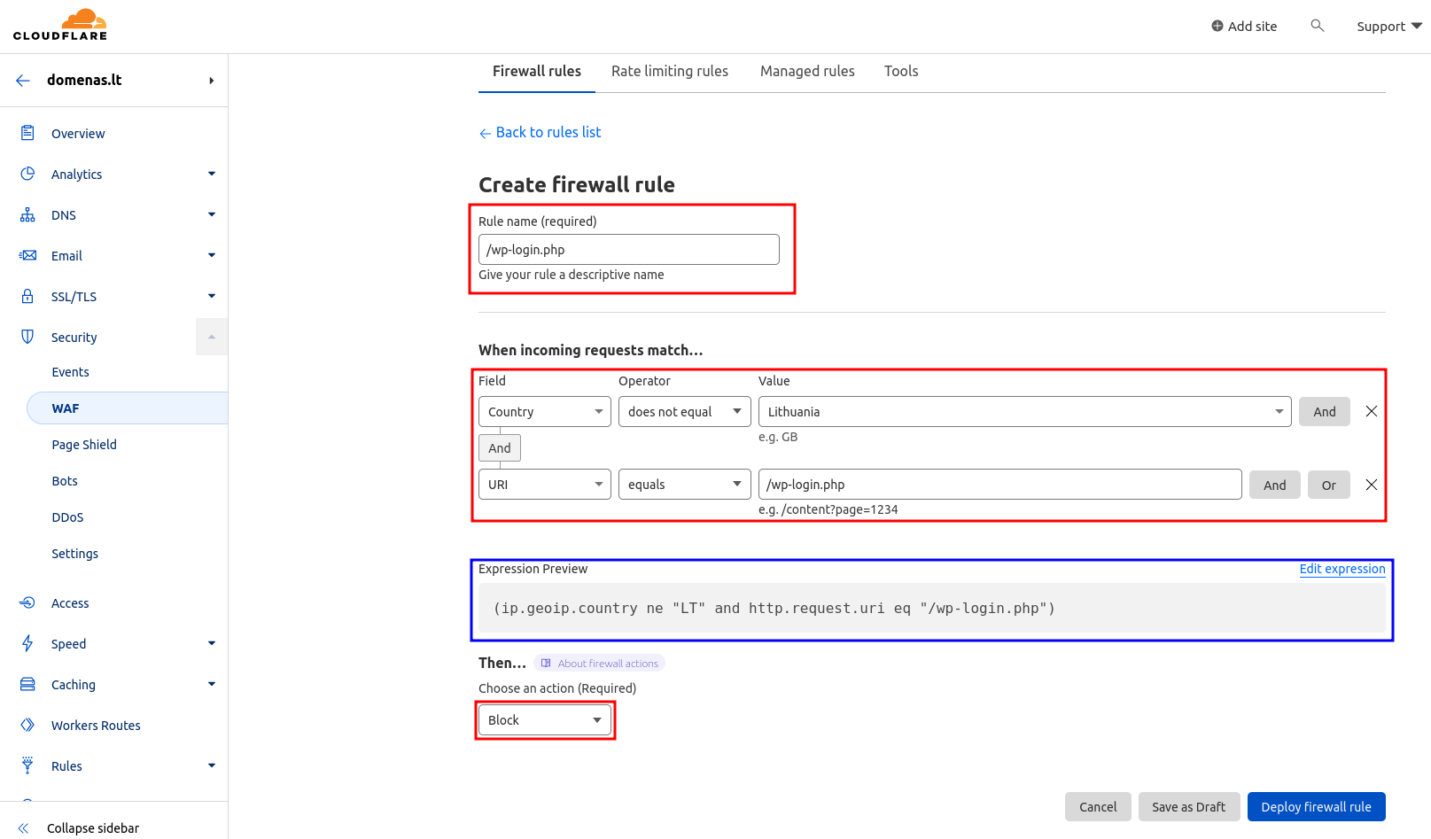
Task: Click the Edit expression link
Action: (1342, 569)
